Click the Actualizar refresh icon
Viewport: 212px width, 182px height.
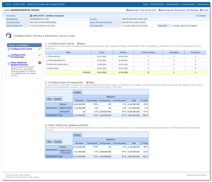(x=188, y=10)
